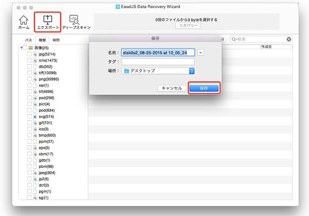The width and height of the screenshot is (309, 216).
Task: Check the 画像(25) checkbox
Action: (x=25, y=48)
